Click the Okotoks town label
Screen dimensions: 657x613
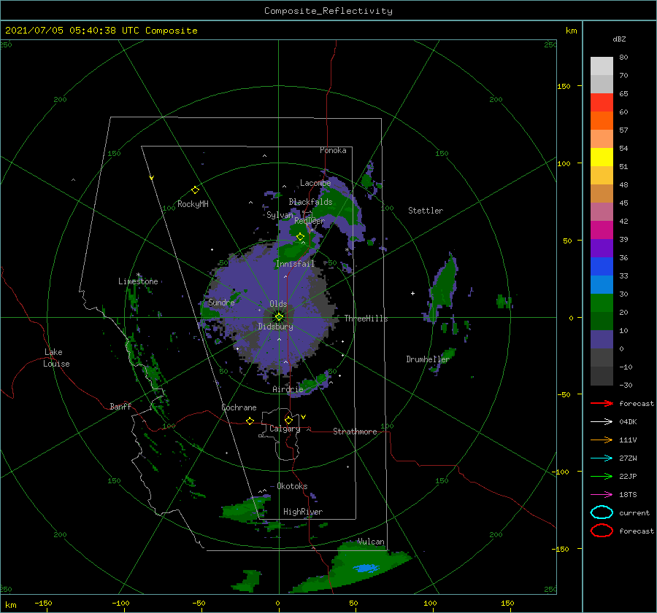[x=292, y=486]
